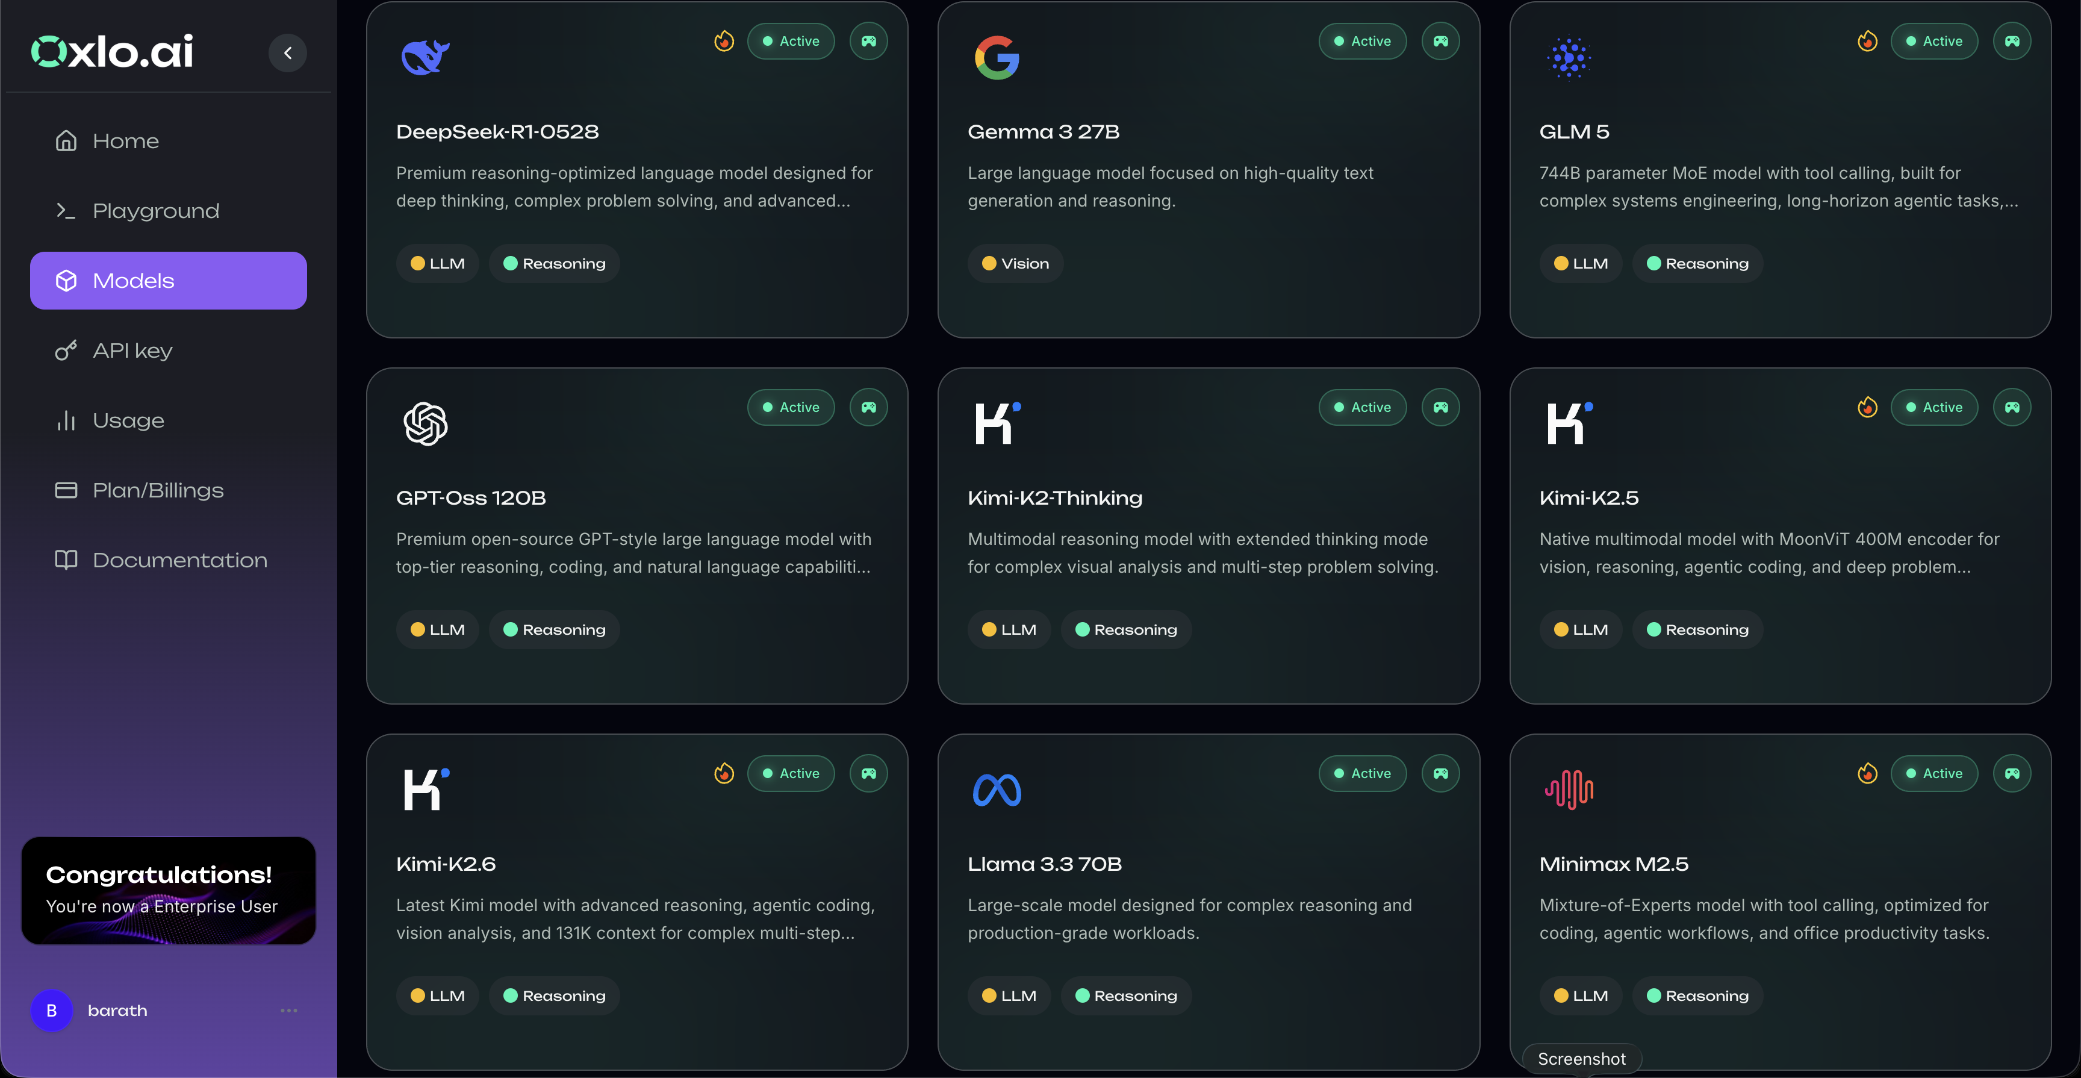This screenshot has height=1078, width=2081.
Task: Click the Google G logo on Gemma card
Action: pyautogui.click(x=997, y=57)
